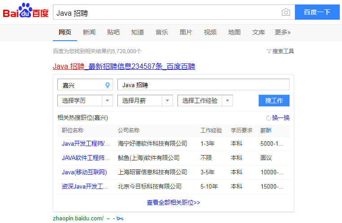Open the 贴吧 tab

click(113, 33)
